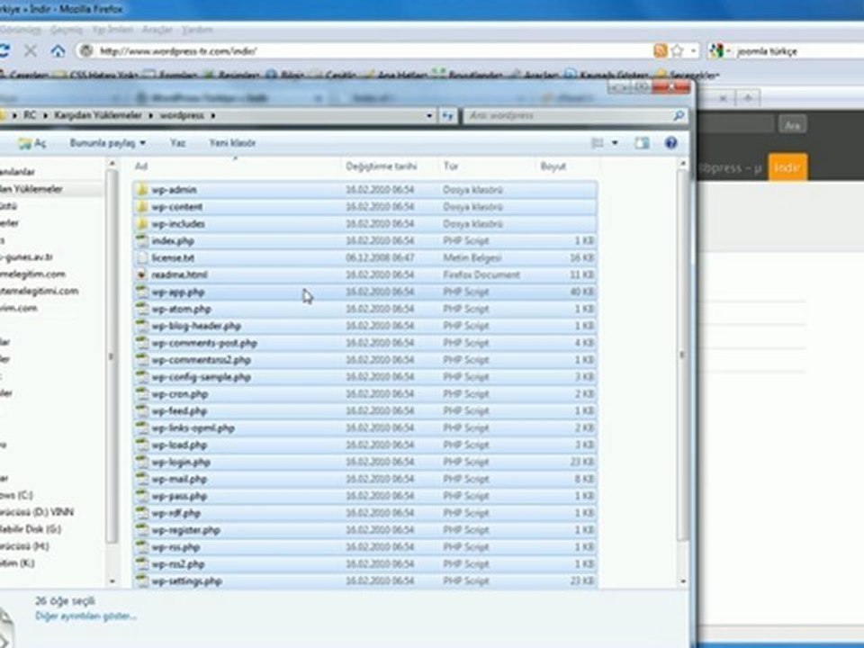
Task: Select the (D:) VINN drive in sidebar
Action: 37,512
